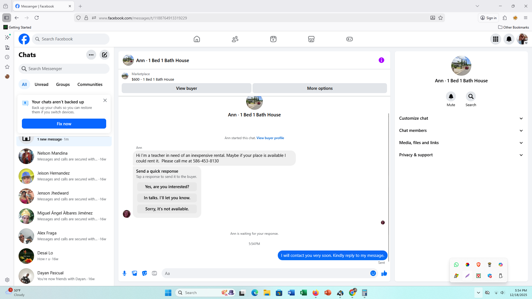Click the Fix now button

point(64,124)
